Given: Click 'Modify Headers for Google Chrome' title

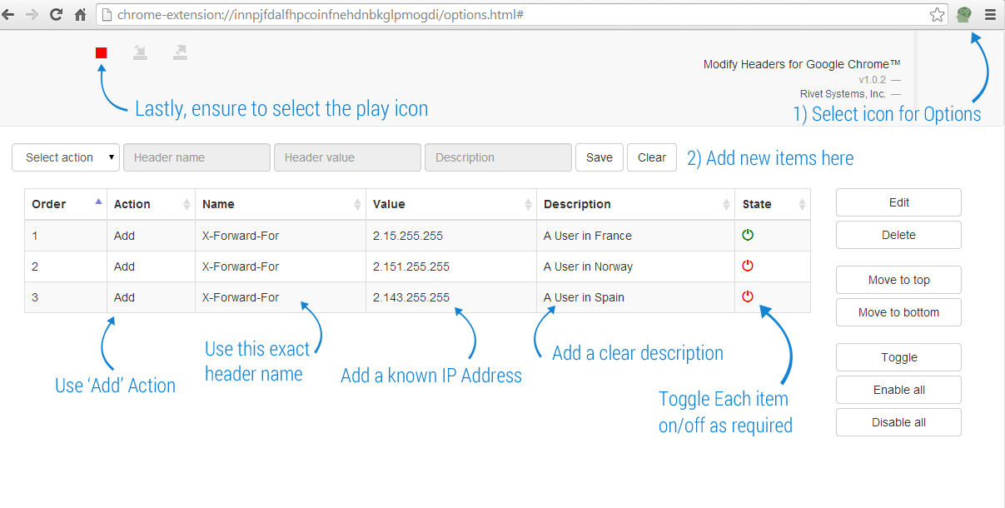Looking at the screenshot, I should [802, 64].
